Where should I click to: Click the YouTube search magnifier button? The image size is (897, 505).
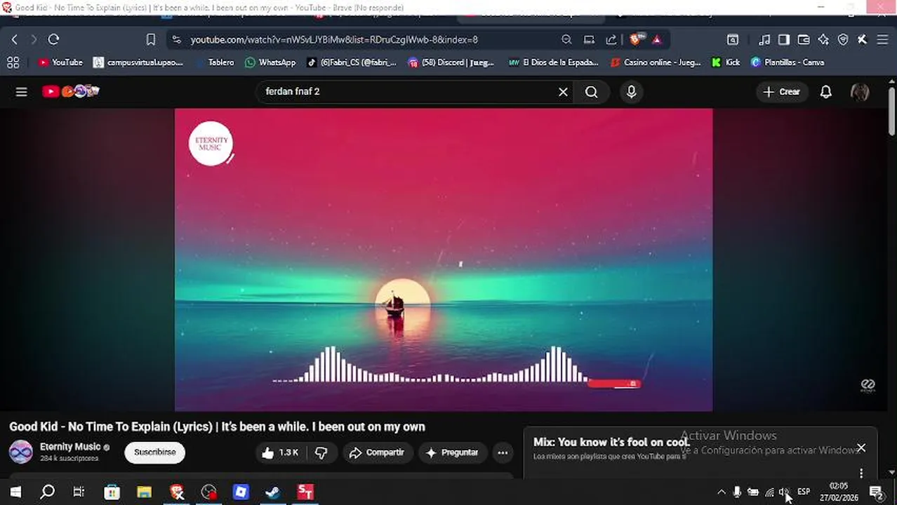click(592, 92)
